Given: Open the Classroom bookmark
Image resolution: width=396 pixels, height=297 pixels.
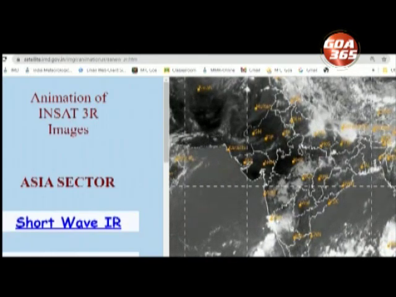Looking at the screenshot, I should (x=179, y=71).
